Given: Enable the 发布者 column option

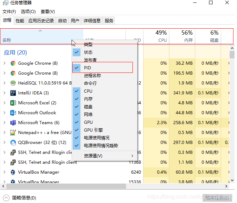Looking at the screenshot, I should pyautogui.click(x=105, y=60).
